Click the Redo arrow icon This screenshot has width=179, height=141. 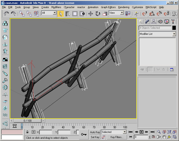coord(13,14)
